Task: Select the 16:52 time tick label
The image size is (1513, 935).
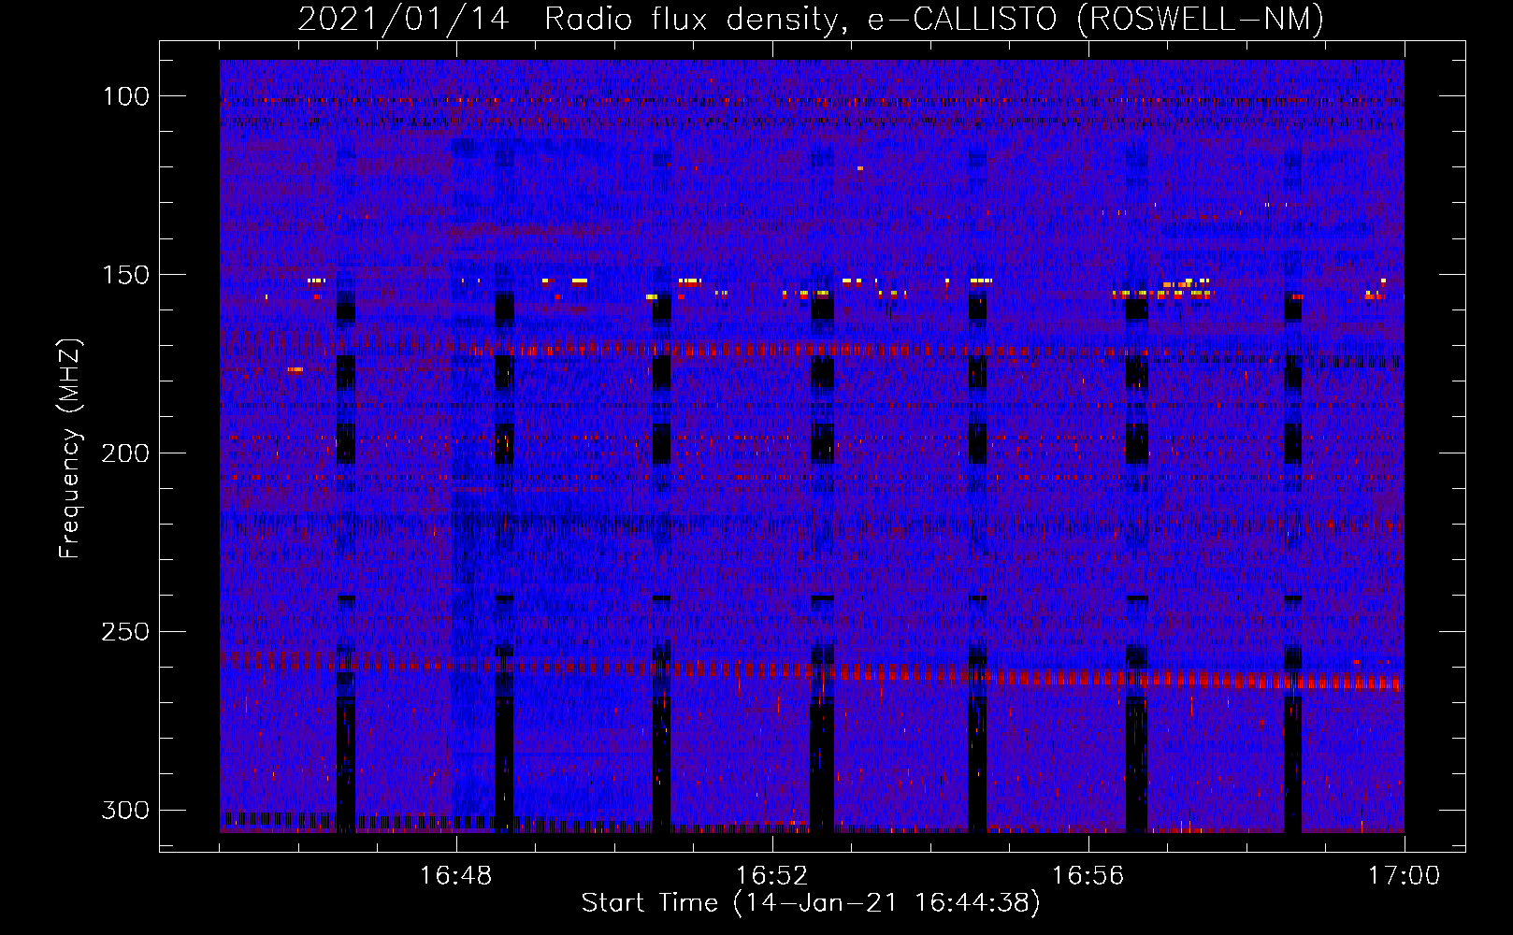Action: [772, 876]
